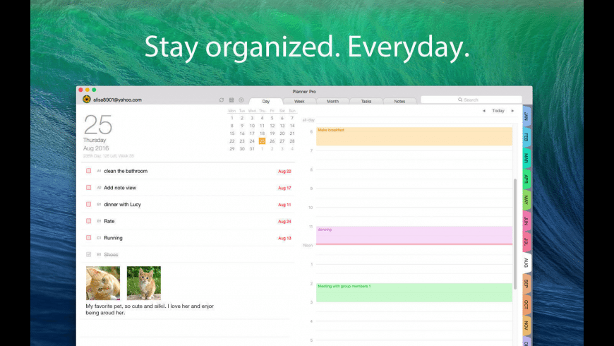Switch to the Week tab
Viewport: 614px width, 346px height.
click(x=299, y=101)
